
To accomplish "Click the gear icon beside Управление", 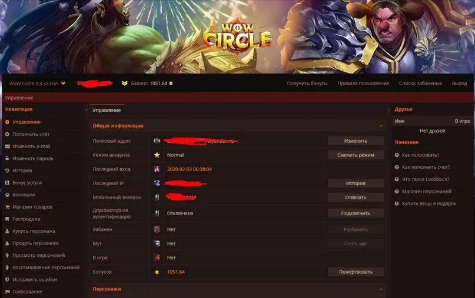I will (x=7, y=122).
